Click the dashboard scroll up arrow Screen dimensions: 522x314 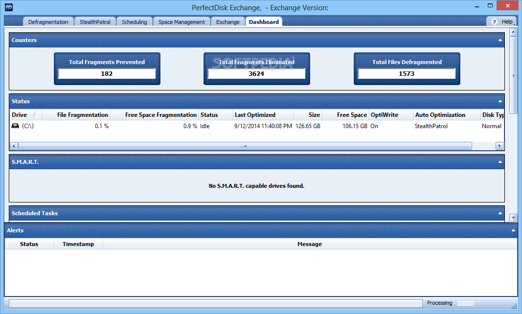[x=513, y=32]
